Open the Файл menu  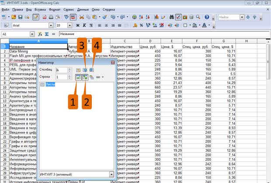5,10
